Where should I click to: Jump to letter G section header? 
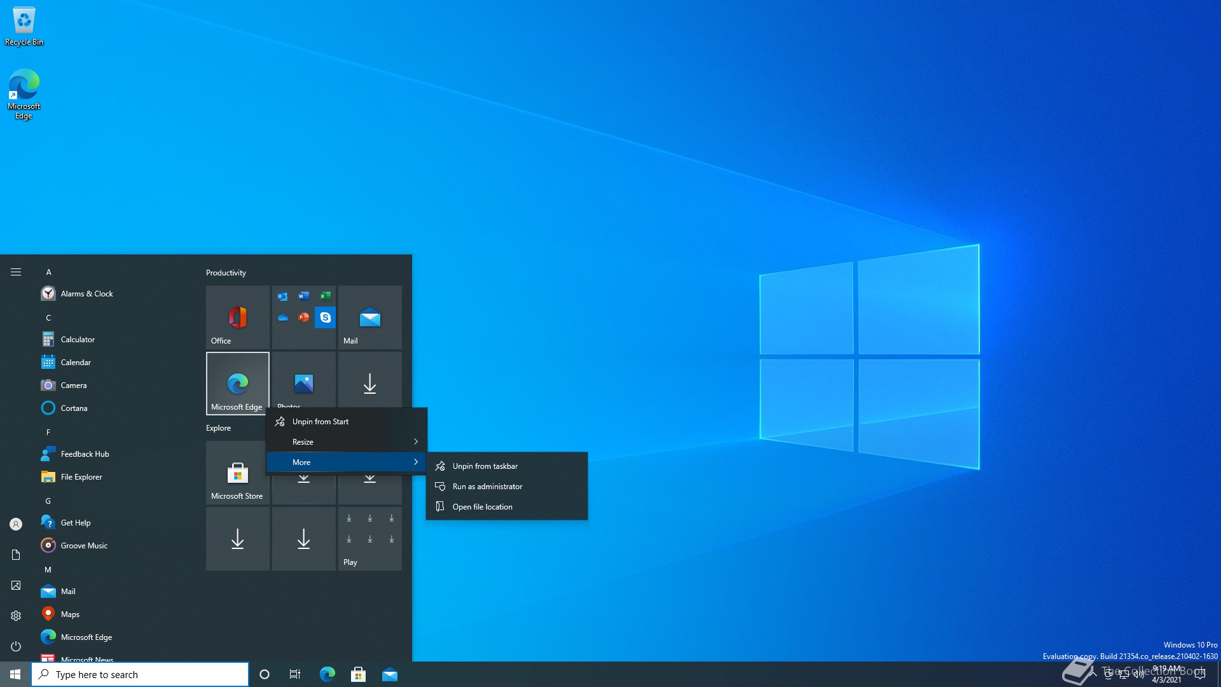(48, 501)
